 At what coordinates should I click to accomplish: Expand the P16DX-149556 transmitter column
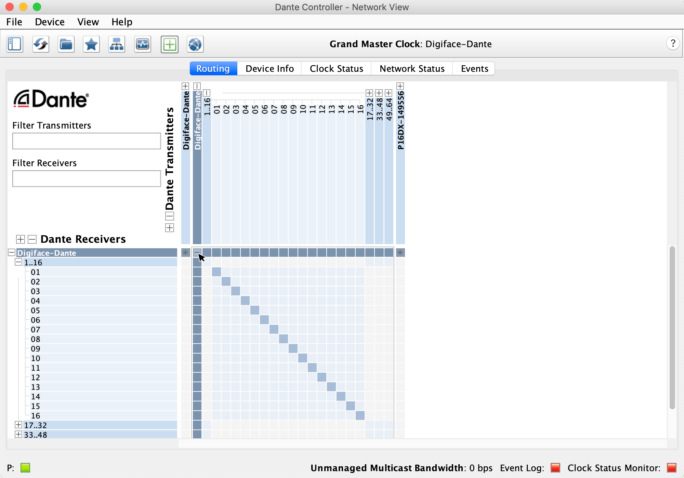[400, 86]
